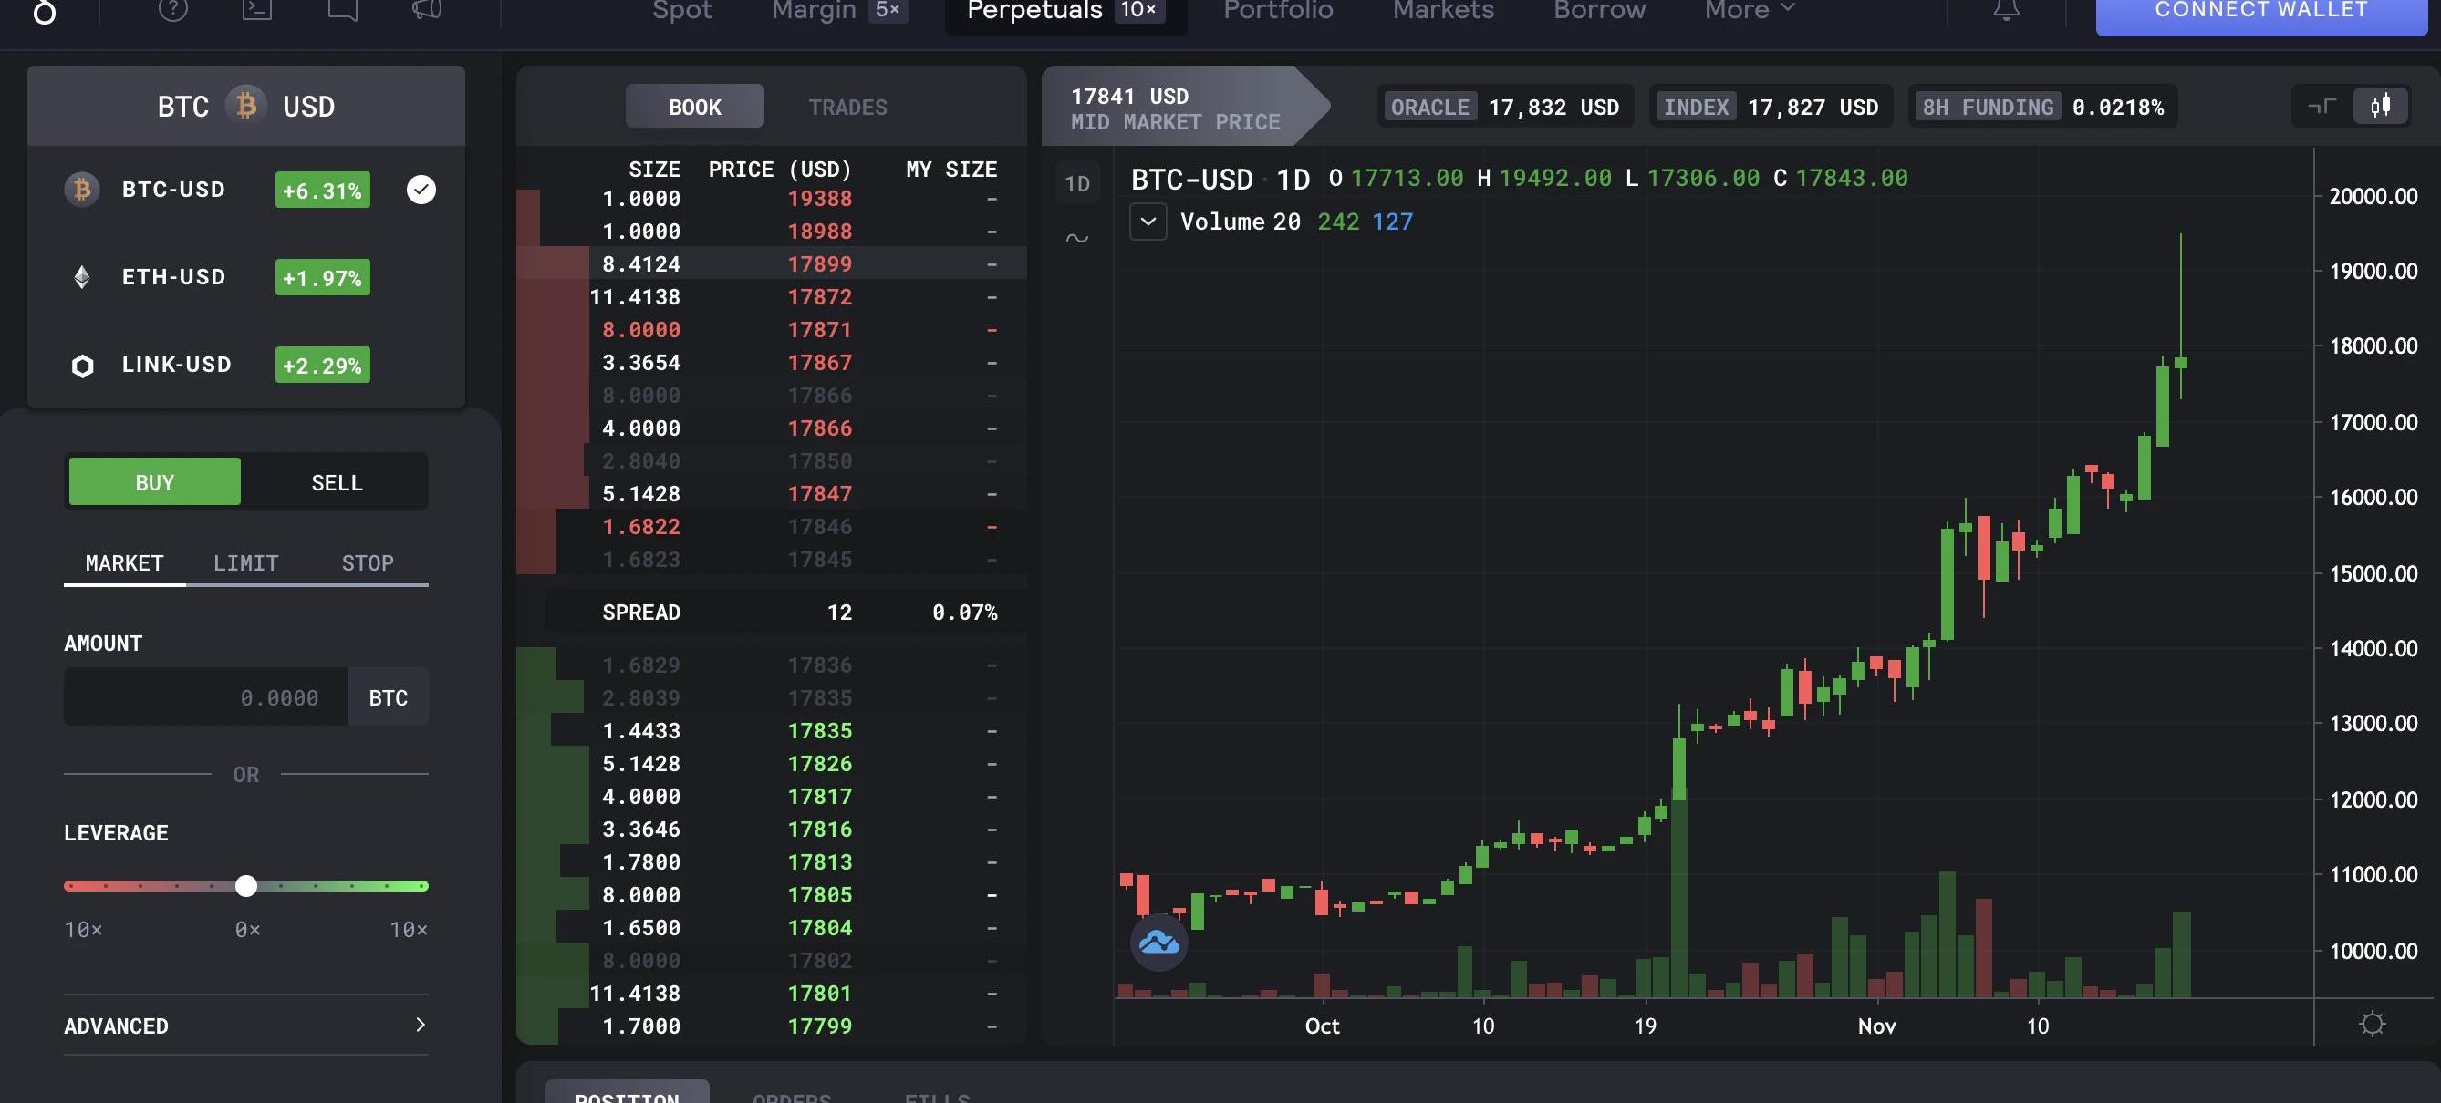Viewport: 2441px width, 1103px height.
Task: Open the announcements megaphone icon
Action: (426, 9)
